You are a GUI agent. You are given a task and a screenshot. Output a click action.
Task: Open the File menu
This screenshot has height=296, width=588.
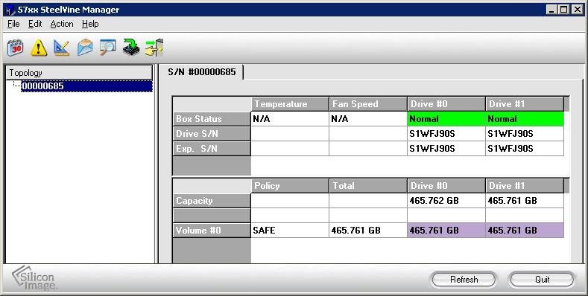(13, 24)
